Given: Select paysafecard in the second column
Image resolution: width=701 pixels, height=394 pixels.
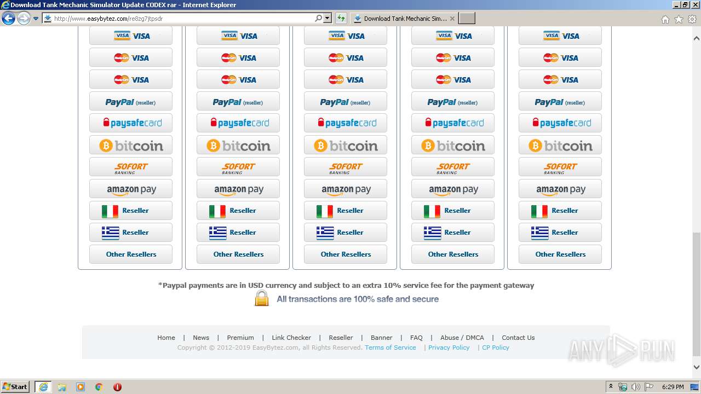Looking at the screenshot, I should coord(238,123).
